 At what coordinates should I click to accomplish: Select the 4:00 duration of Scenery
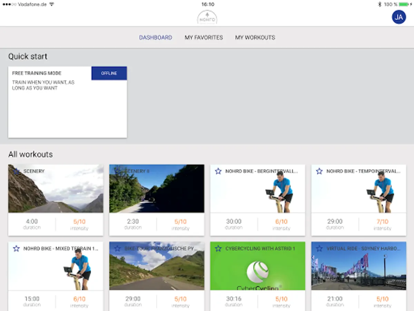pyautogui.click(x=32, y=222)
